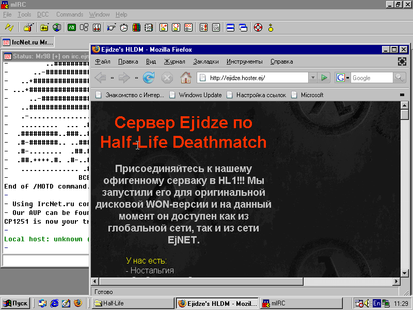The image size is (413, 310).
Task: Switch to the mIRC taskbar button
Action: (x=301, y=303)
